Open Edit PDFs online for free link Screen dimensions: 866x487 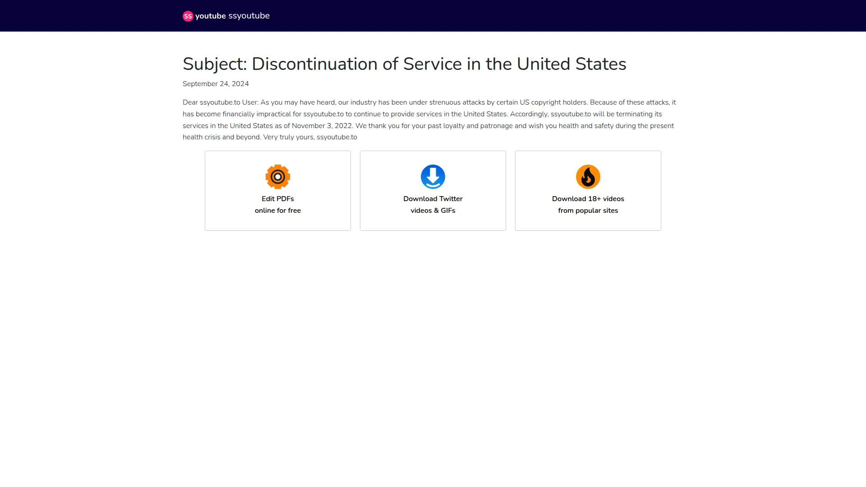(x=278, y=191)
